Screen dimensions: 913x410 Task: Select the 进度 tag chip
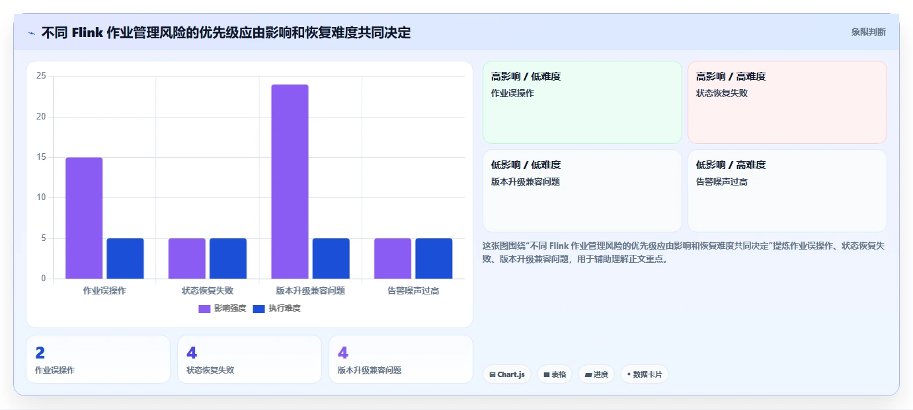click(596, 374)
